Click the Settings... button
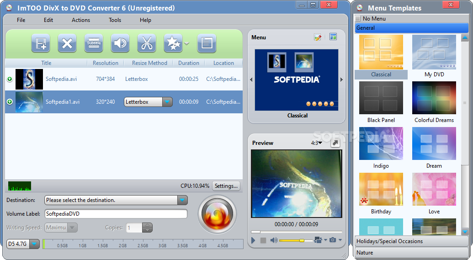The width and height of the screenshot is (473, 260). [226, 186]
